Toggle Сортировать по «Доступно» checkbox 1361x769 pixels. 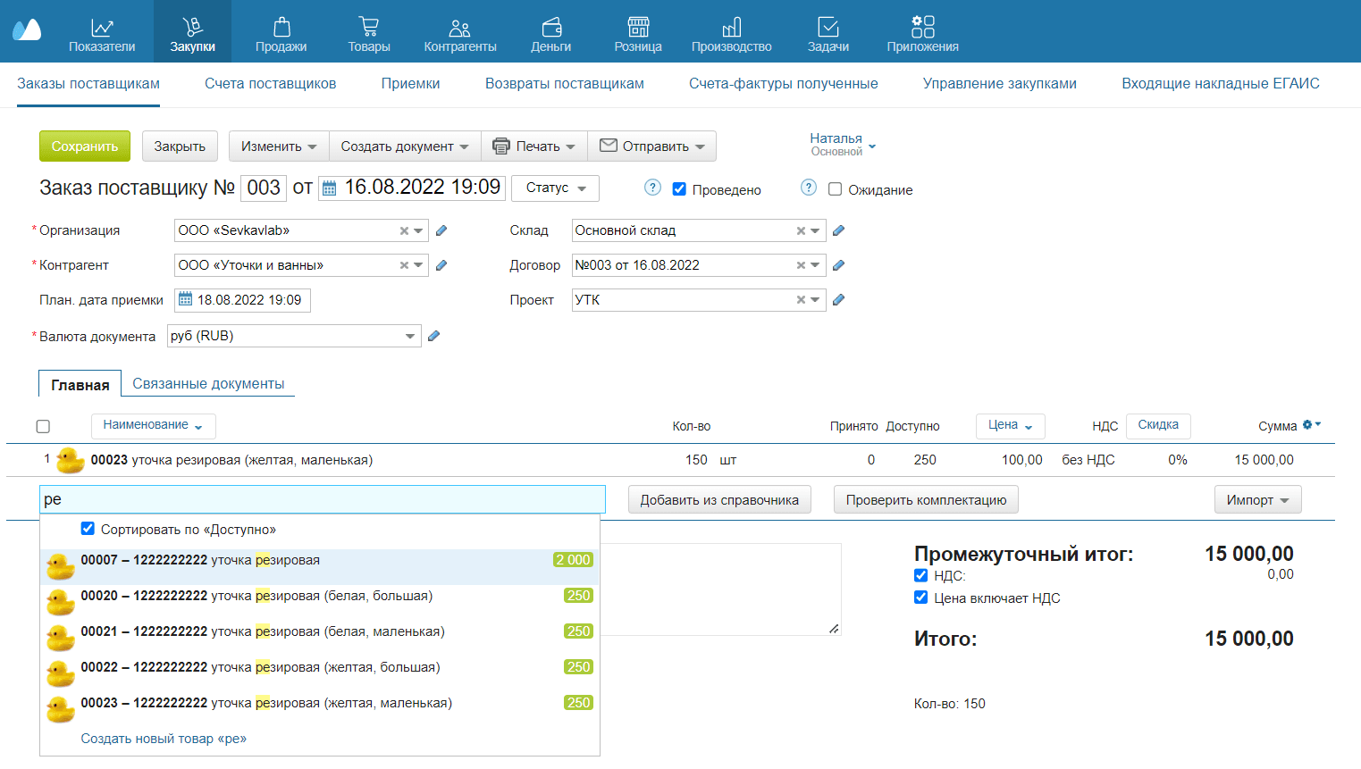[x=88, y=529]
